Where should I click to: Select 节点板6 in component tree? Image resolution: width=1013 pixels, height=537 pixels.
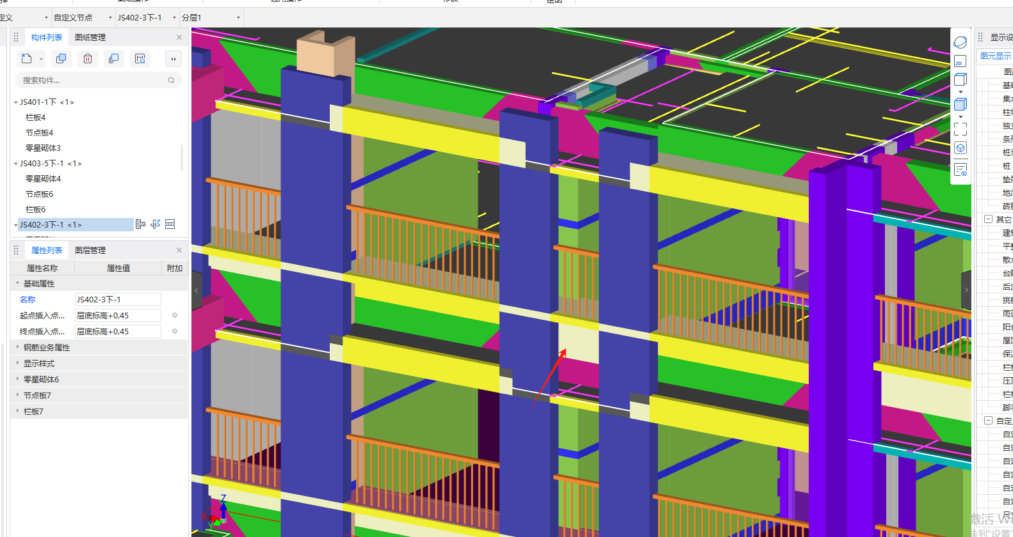coord(39,194)
